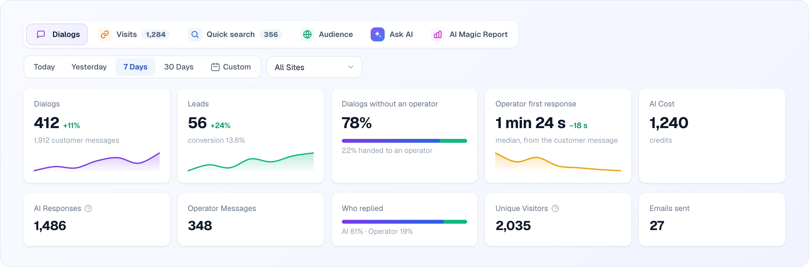
Task: Open the Quick search tab
Action: pyautogui.click(x=235, y=34)
